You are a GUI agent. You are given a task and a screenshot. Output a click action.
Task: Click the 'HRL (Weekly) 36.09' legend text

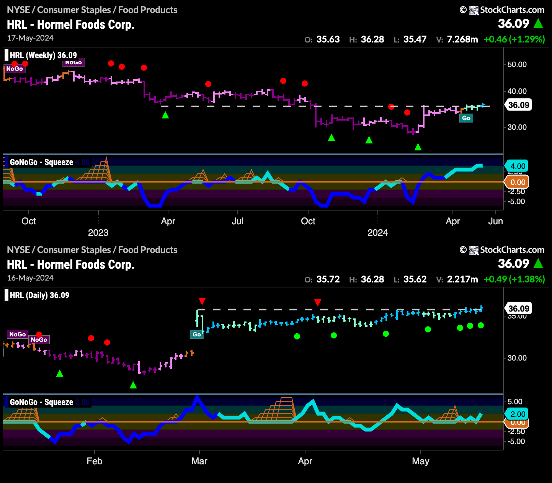[x=43, y=55]
